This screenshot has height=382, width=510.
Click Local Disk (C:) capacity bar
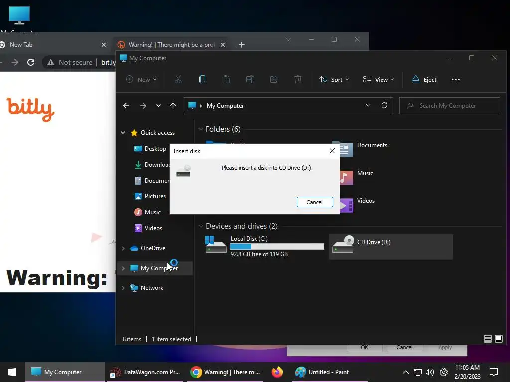pyautogui.click(x=277, y=247)
